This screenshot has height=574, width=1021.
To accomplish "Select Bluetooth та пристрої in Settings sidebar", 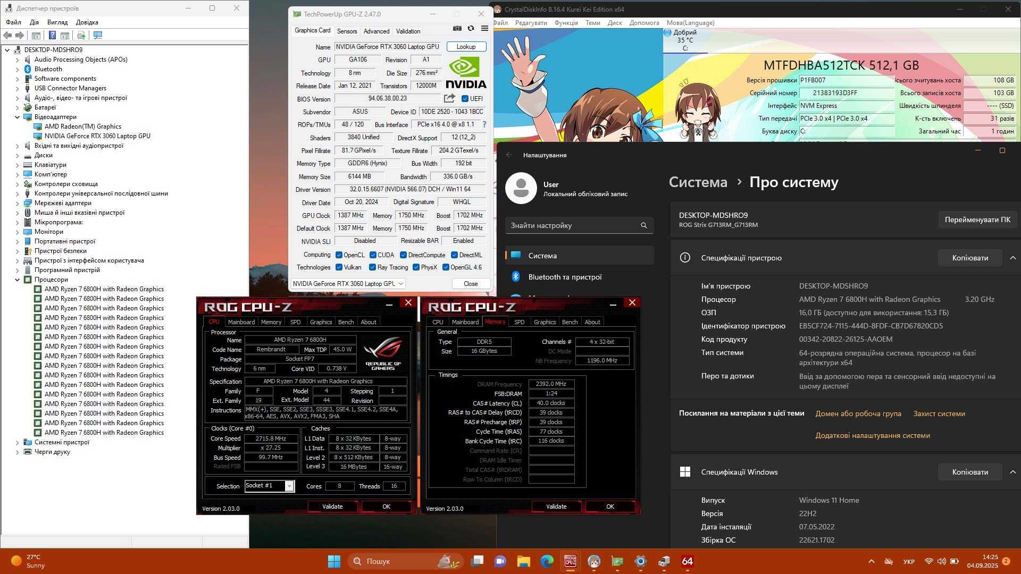I will pos(580,277).
